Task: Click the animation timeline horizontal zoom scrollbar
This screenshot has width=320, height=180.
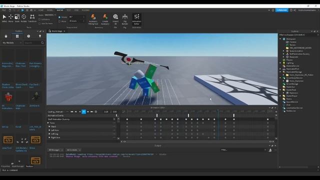Action: pyautogui.click(x=197, y=141)
